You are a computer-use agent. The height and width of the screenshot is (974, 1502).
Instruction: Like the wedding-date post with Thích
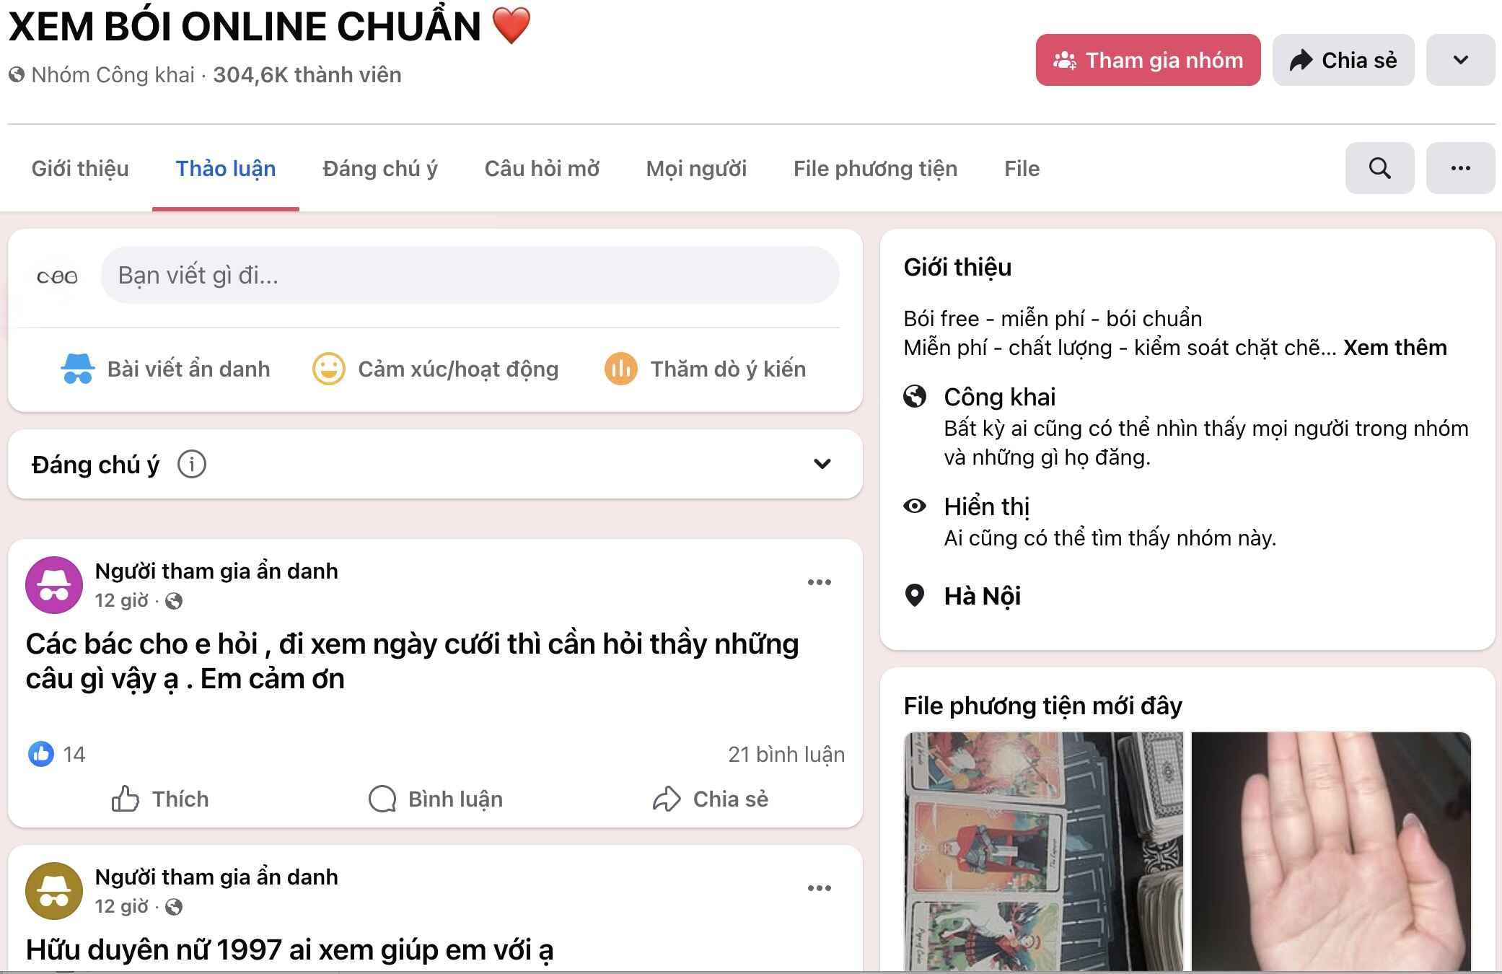(x=160, y=799)
